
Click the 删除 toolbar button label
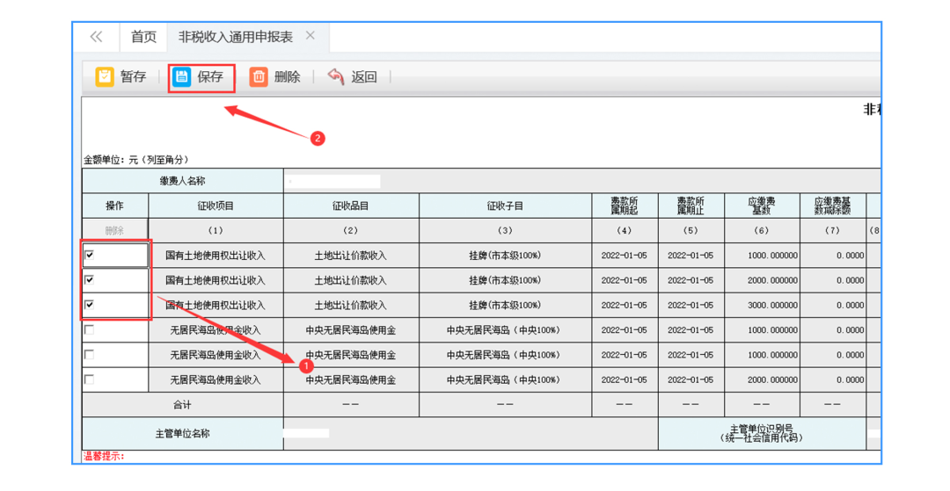coord(287,76)
